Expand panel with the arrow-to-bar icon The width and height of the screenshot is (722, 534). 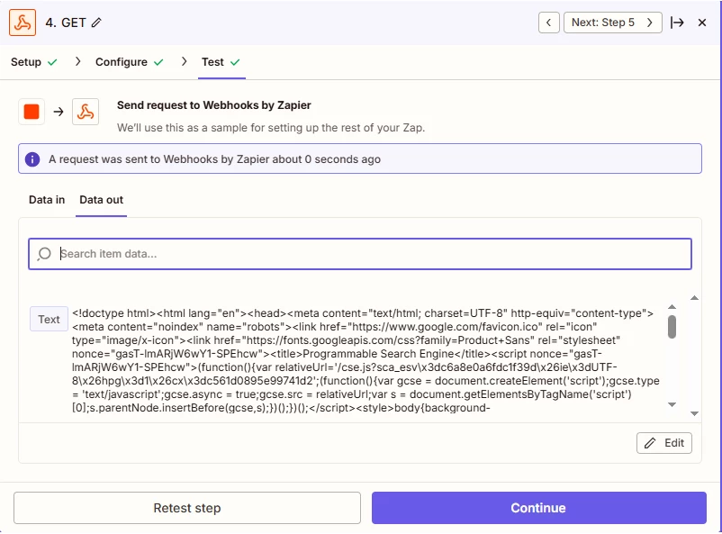click(x=677, y=23)
